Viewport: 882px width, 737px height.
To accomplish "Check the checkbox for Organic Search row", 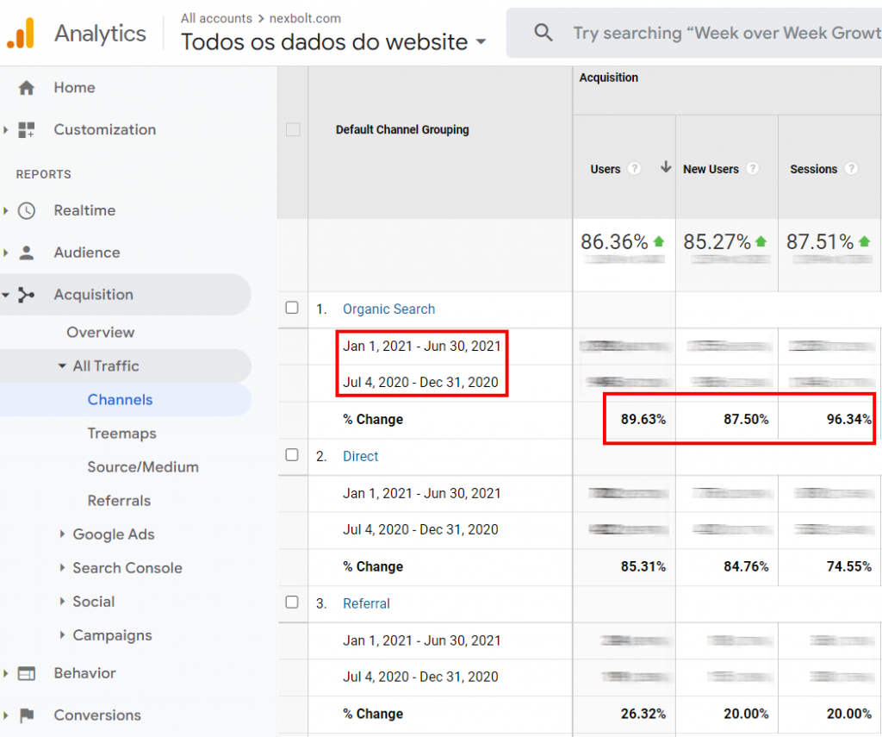I will click(293, 309).
